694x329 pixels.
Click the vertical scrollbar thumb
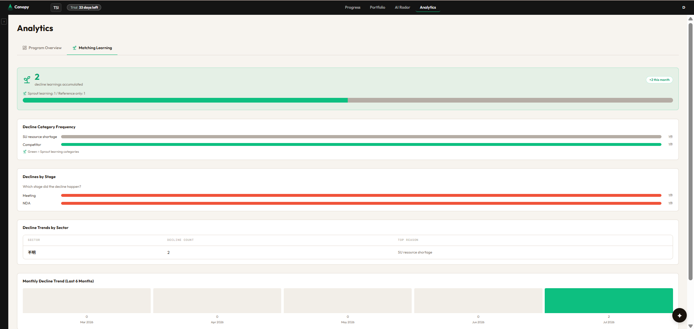[690, 152]
